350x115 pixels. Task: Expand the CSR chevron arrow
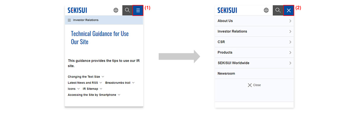[290, 42]
